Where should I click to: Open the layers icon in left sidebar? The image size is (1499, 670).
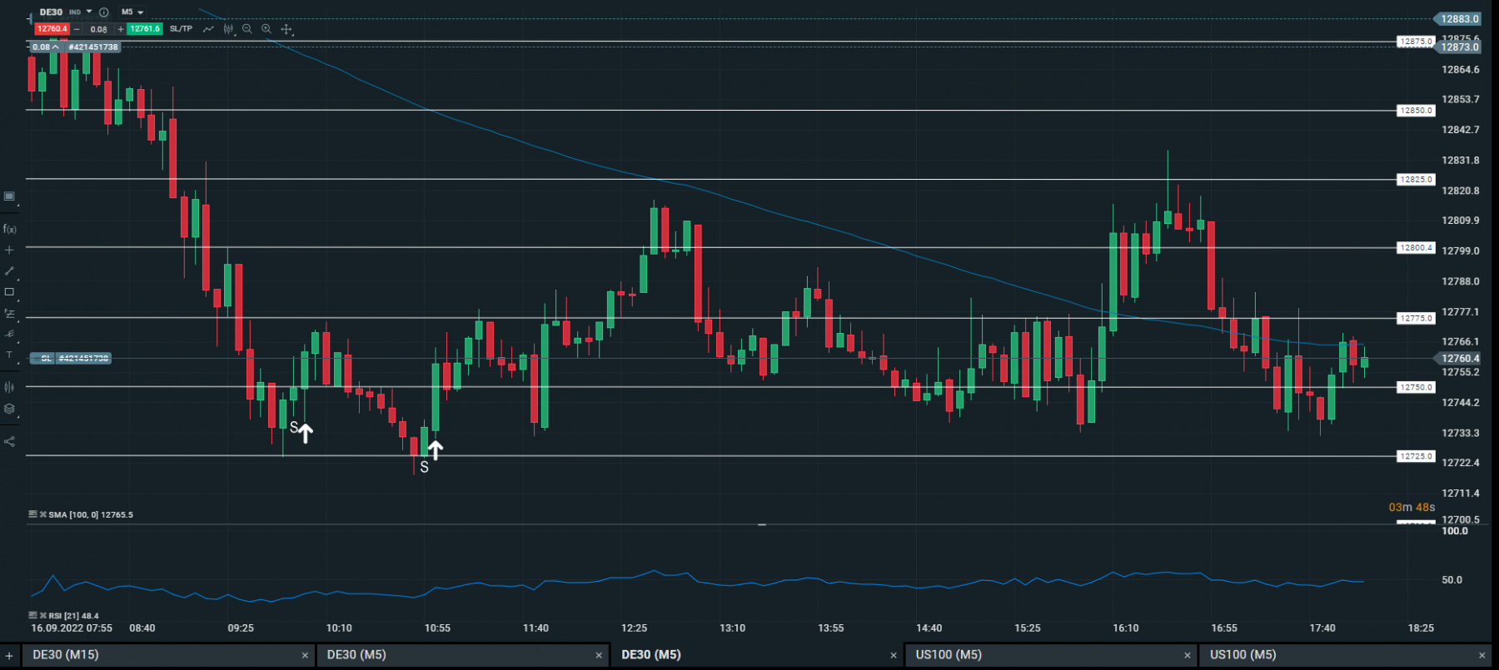(9, 409)
